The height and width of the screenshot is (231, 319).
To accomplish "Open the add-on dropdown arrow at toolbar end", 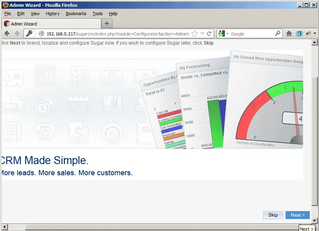I will 315,33.
